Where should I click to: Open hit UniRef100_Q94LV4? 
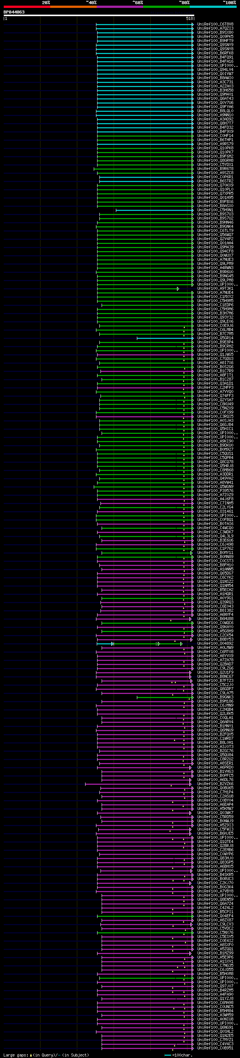(x=215, y=70)
